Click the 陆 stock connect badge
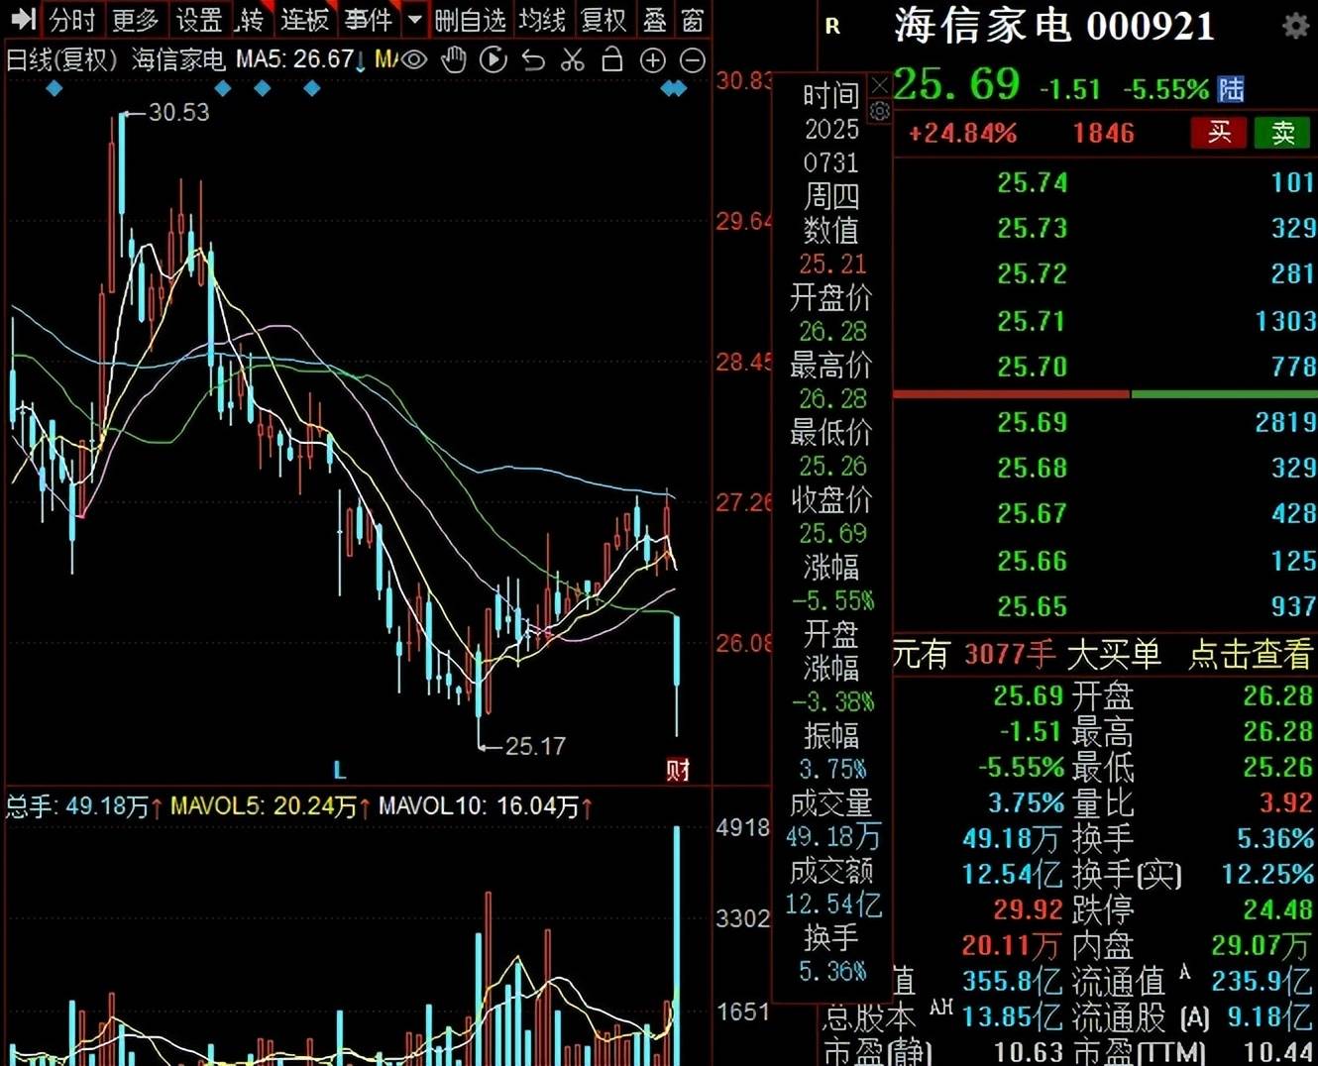 (x=1231, y=89)
